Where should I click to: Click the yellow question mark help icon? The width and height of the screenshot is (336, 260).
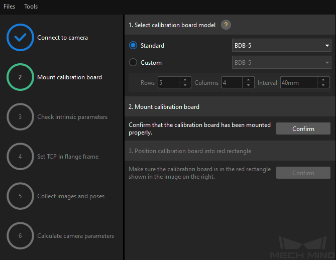tap(226, 25)
